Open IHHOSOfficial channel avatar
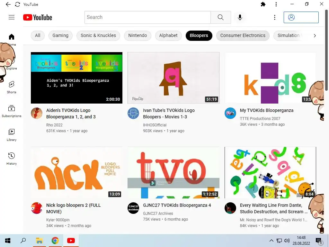Screen dimensions: 329x247 [x=133, y=113]
